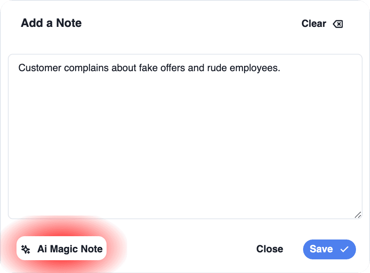Click the Add a Note heading
The width and height of the screenshot is (370, 273).
pos(51,23)
